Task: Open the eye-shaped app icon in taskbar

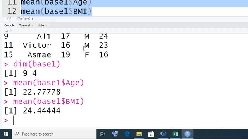Action: (163, 134)
